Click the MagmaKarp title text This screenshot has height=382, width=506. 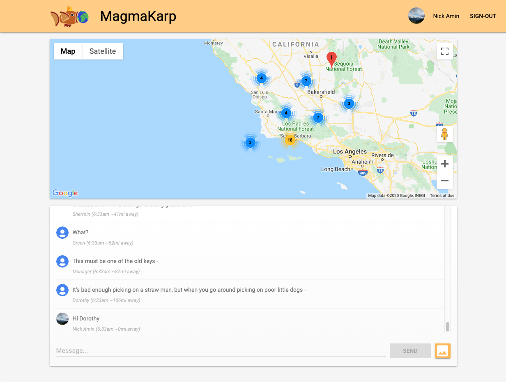138,16
